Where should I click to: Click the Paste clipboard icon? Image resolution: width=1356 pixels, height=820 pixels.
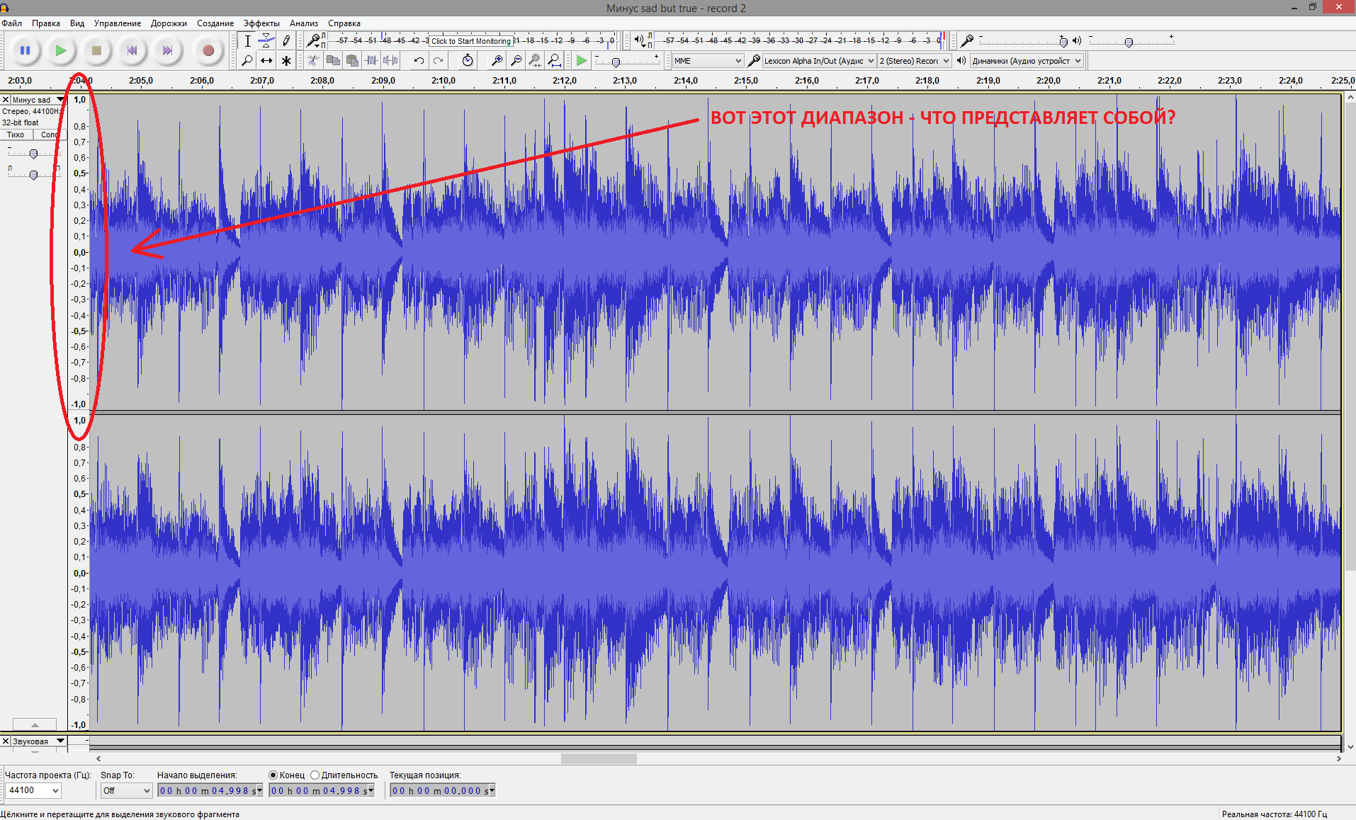(352, 61)
